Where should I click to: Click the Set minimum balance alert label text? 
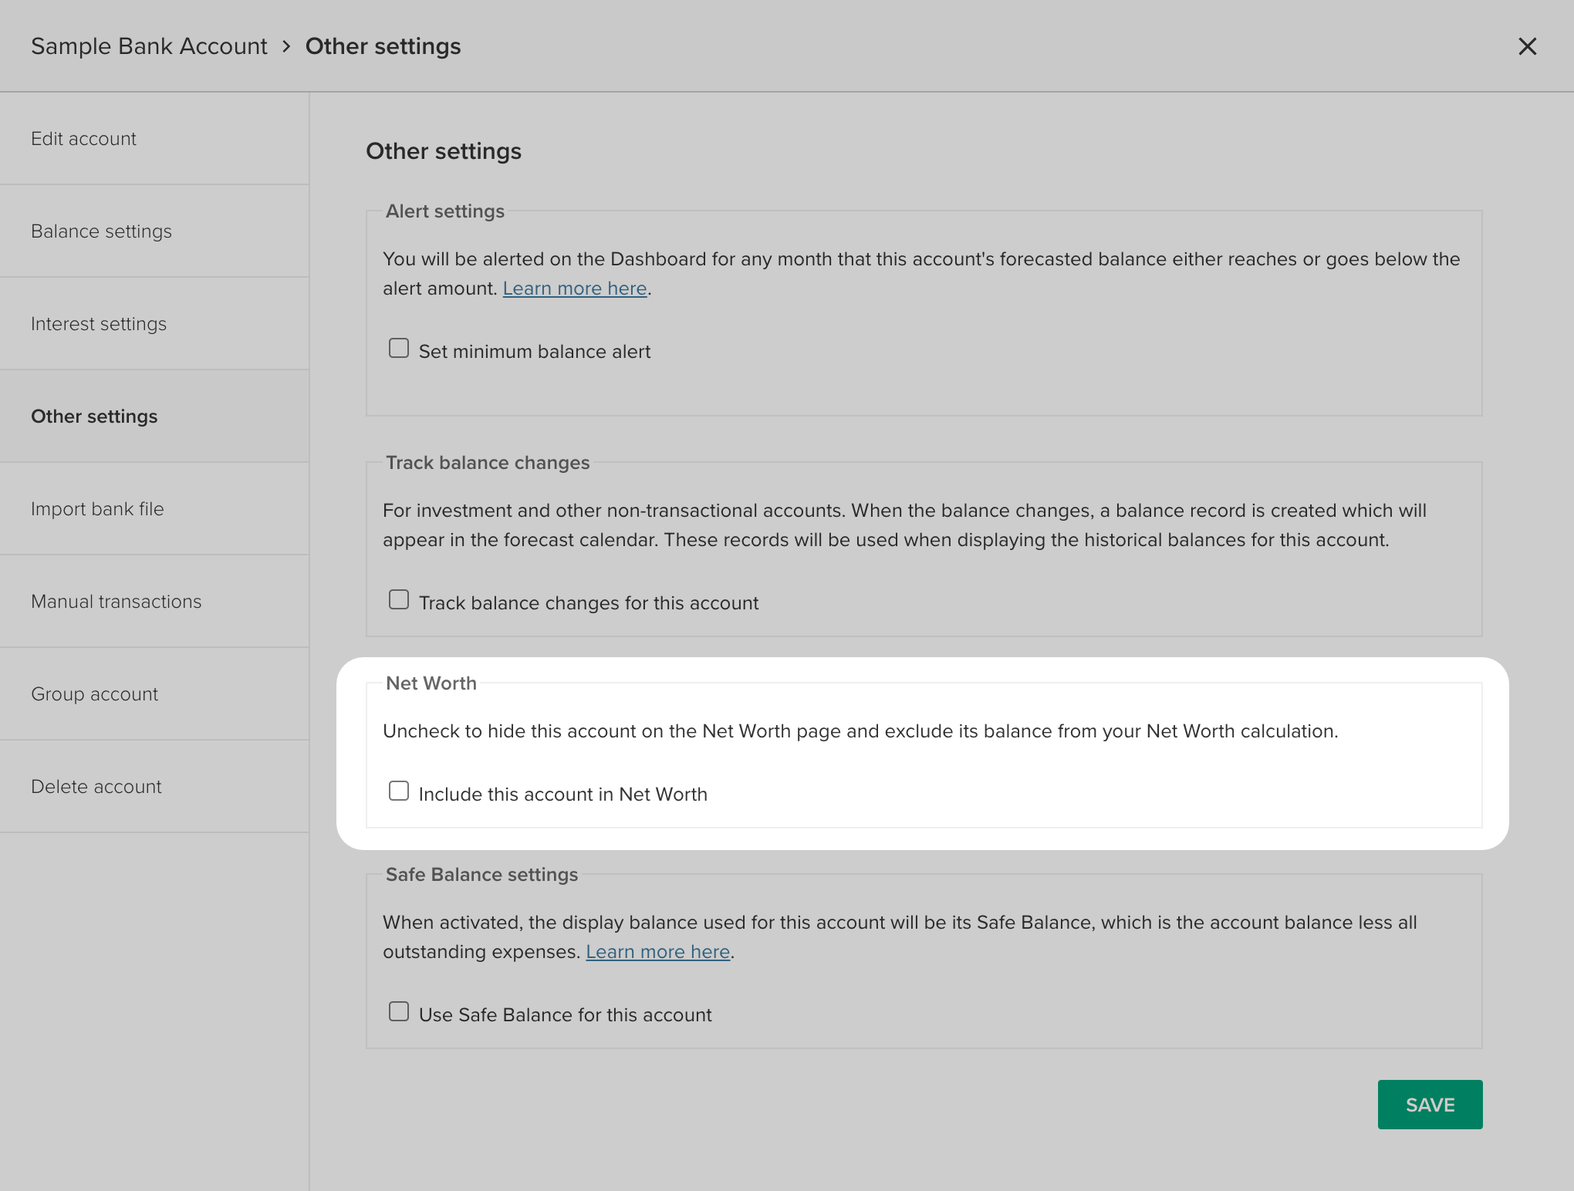click(534, 352)
